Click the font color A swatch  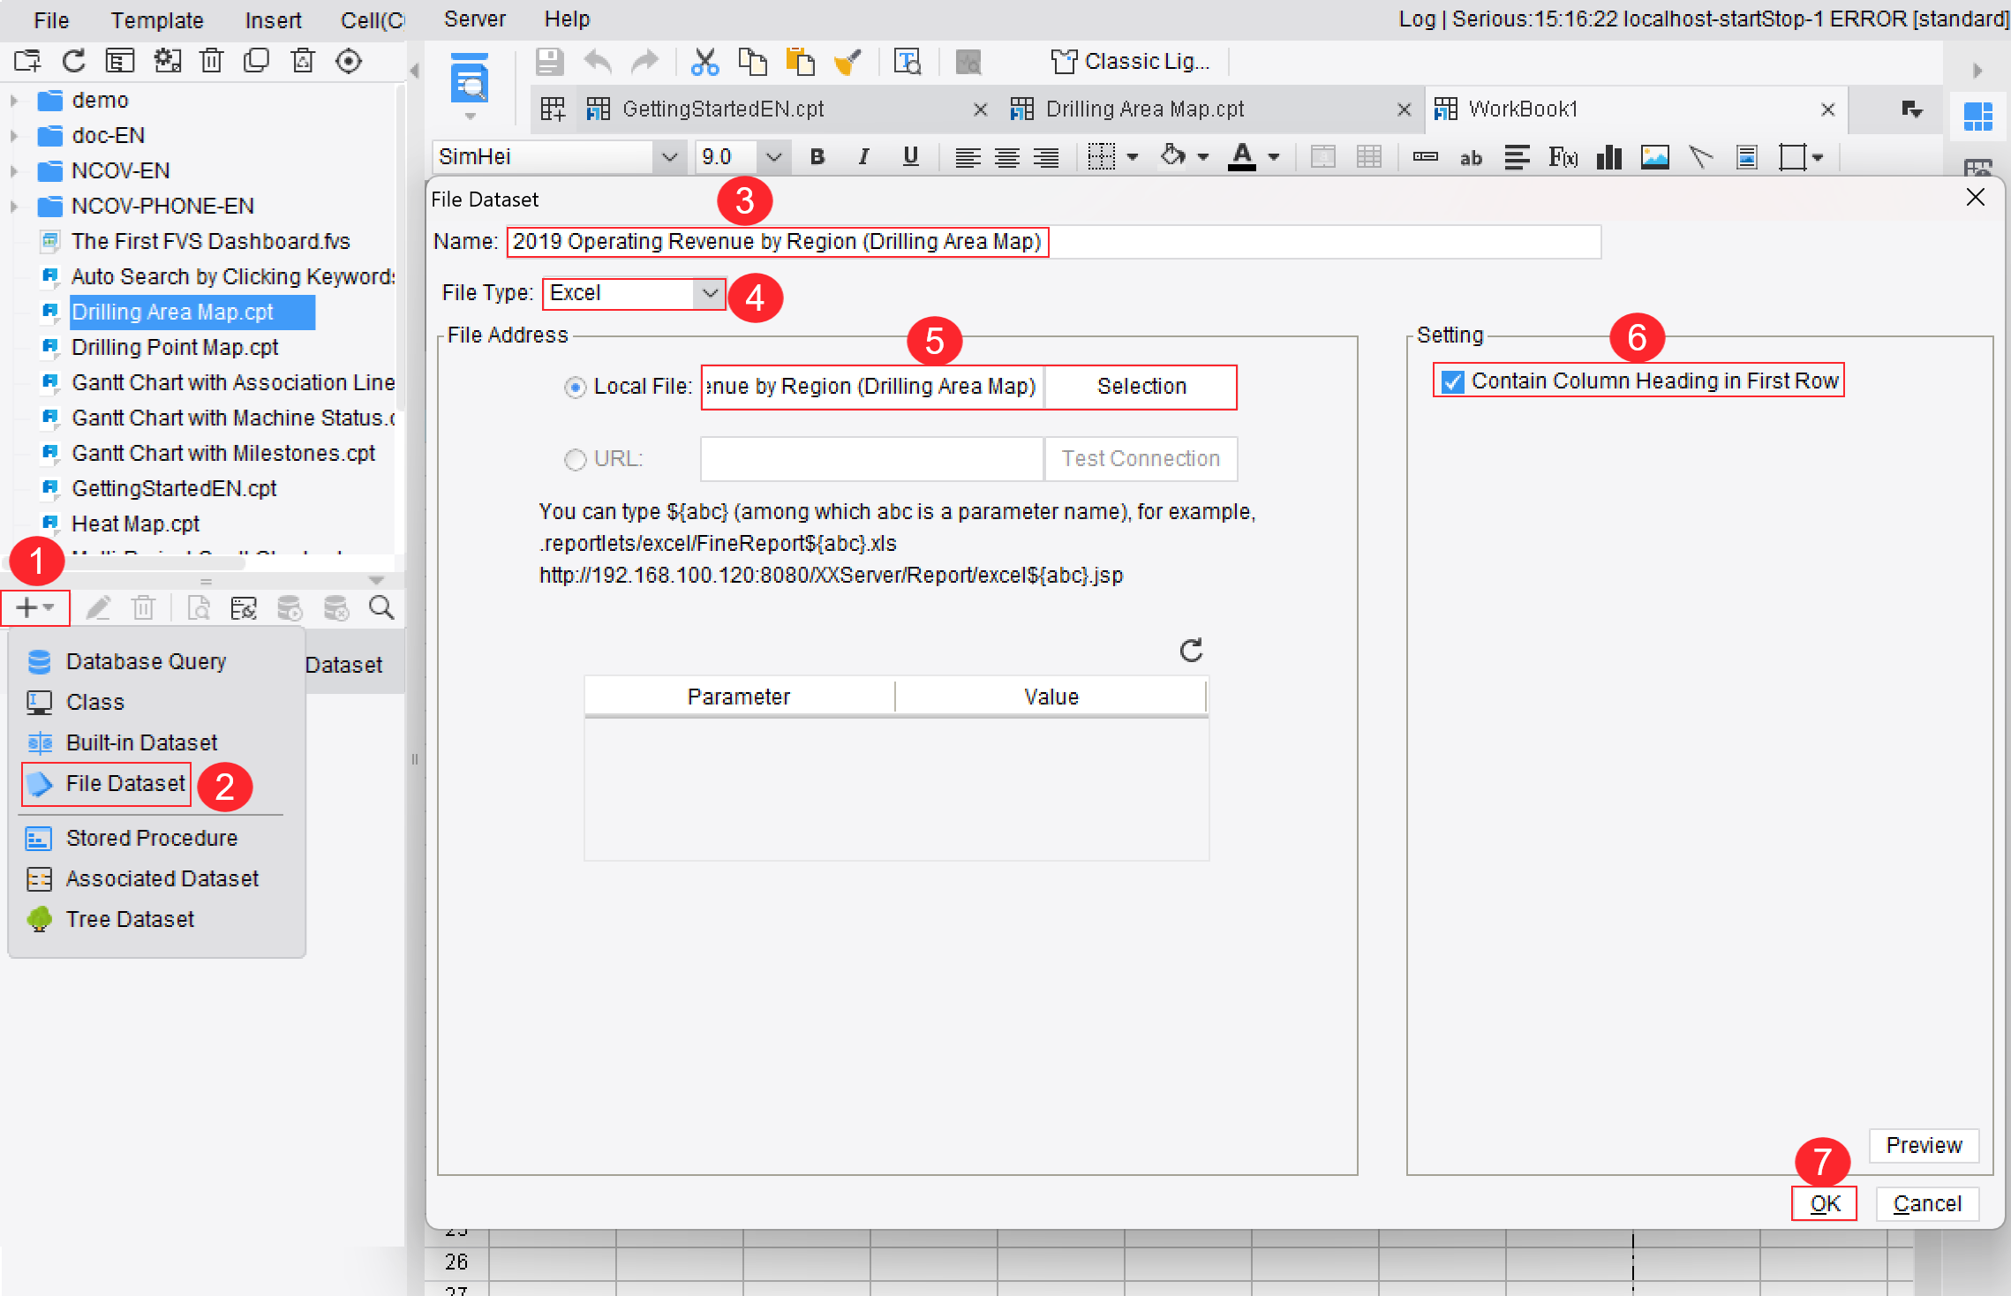click(x=1242, y=157)
